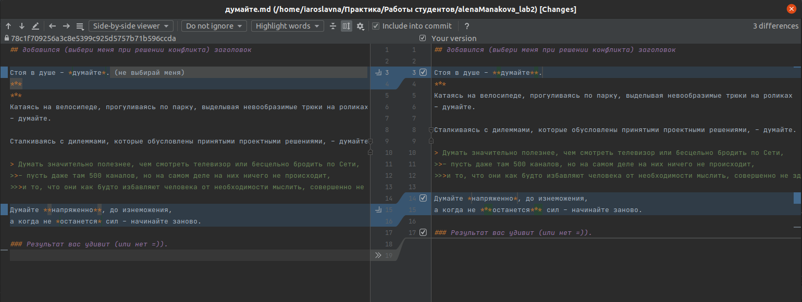Image resolution: width=802 pixels, height=302 pixels.
Task: Open the Highlight words dropdown
Action: click(287, 25)
